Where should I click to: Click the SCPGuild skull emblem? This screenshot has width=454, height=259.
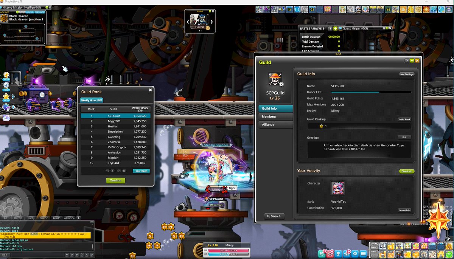(275, 79)
